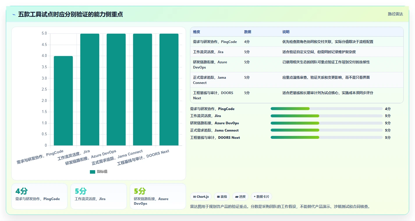Click description 已使用相关生态的团队可重点验证
This screenshot has height=221, width=415.
[326, 62]
